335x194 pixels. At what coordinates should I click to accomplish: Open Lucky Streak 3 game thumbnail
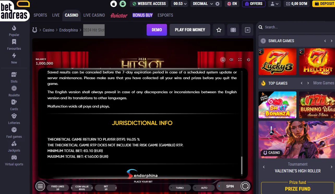tap(277, 61)
